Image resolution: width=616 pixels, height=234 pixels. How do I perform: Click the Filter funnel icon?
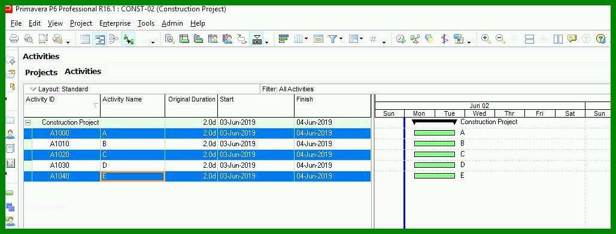coord(333,39)
